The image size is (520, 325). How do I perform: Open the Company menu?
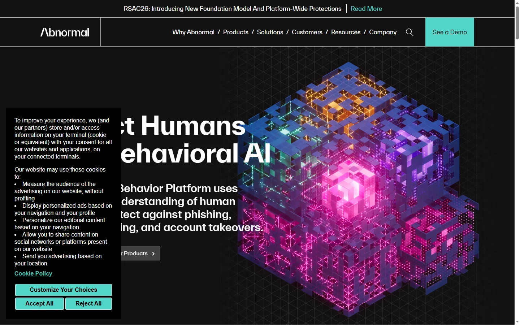point(382,32)
